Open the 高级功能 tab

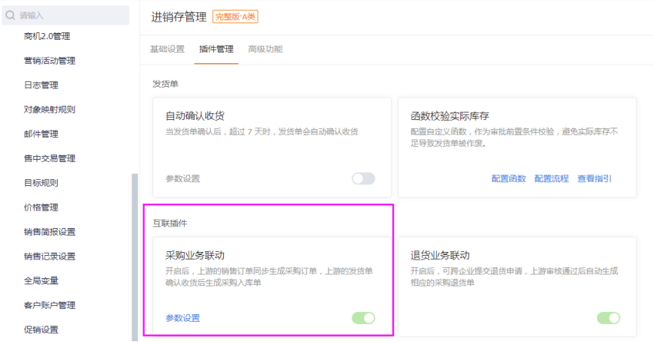click(265, 49)
